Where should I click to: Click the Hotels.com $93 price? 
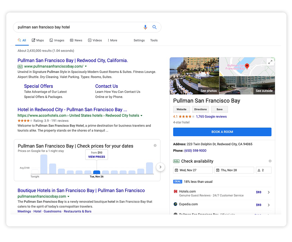coord(259,192)
